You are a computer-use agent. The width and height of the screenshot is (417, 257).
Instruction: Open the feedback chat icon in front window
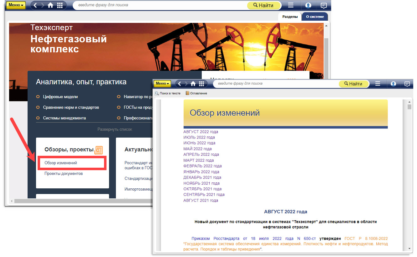[x=407, y=84]
